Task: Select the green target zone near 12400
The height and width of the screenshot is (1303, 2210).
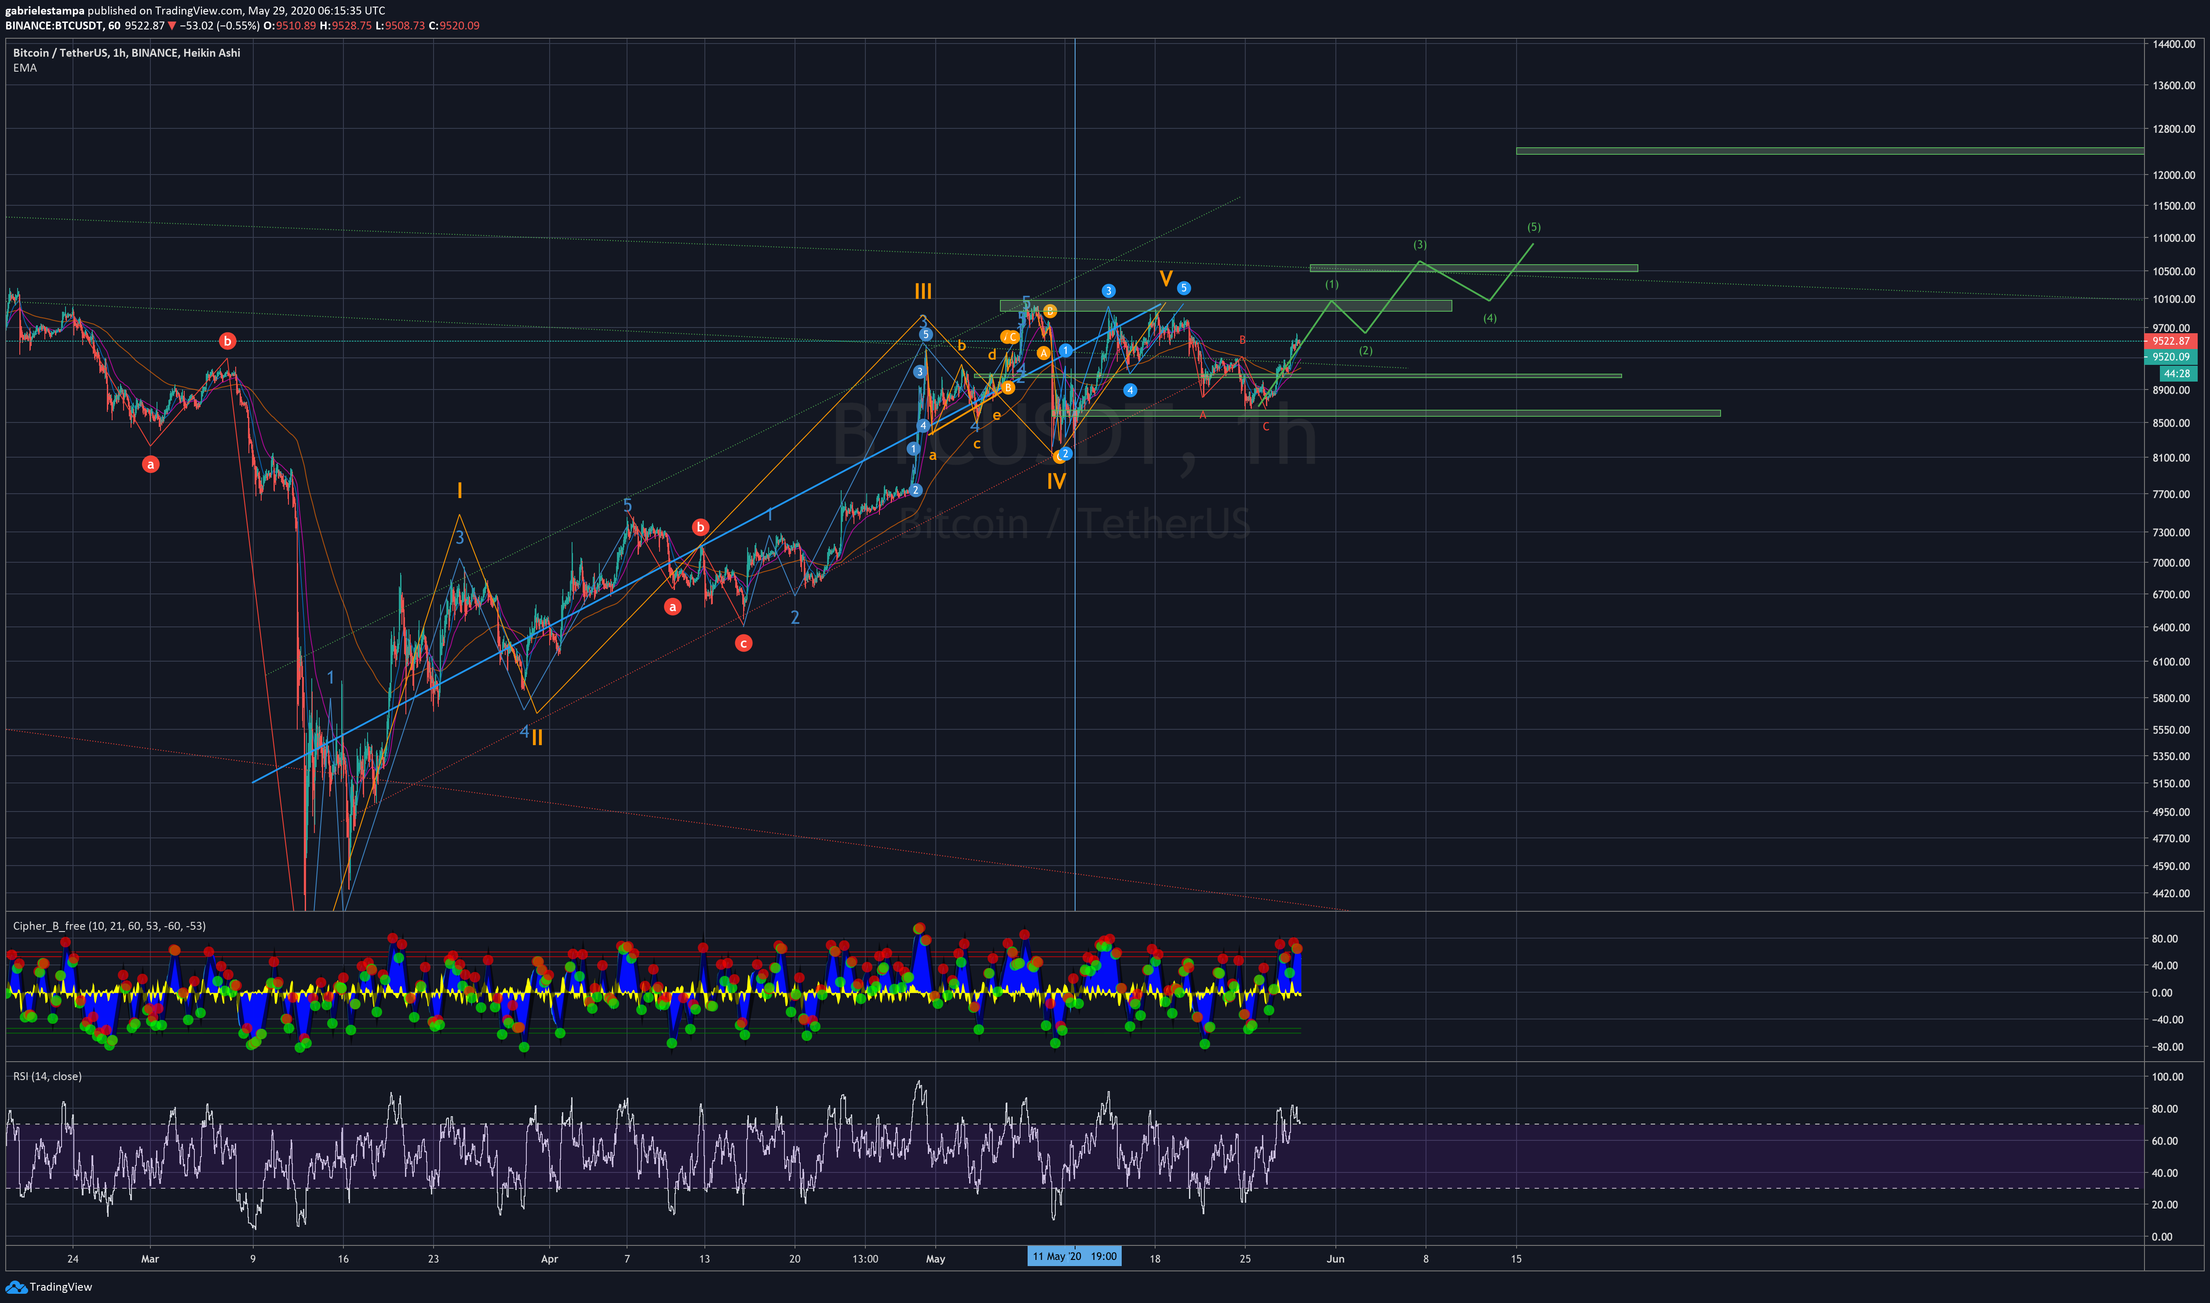Action: [x=1830, y=151]
